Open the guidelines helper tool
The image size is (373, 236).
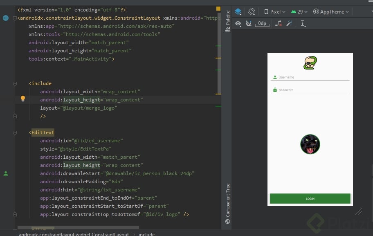[303, 24]
